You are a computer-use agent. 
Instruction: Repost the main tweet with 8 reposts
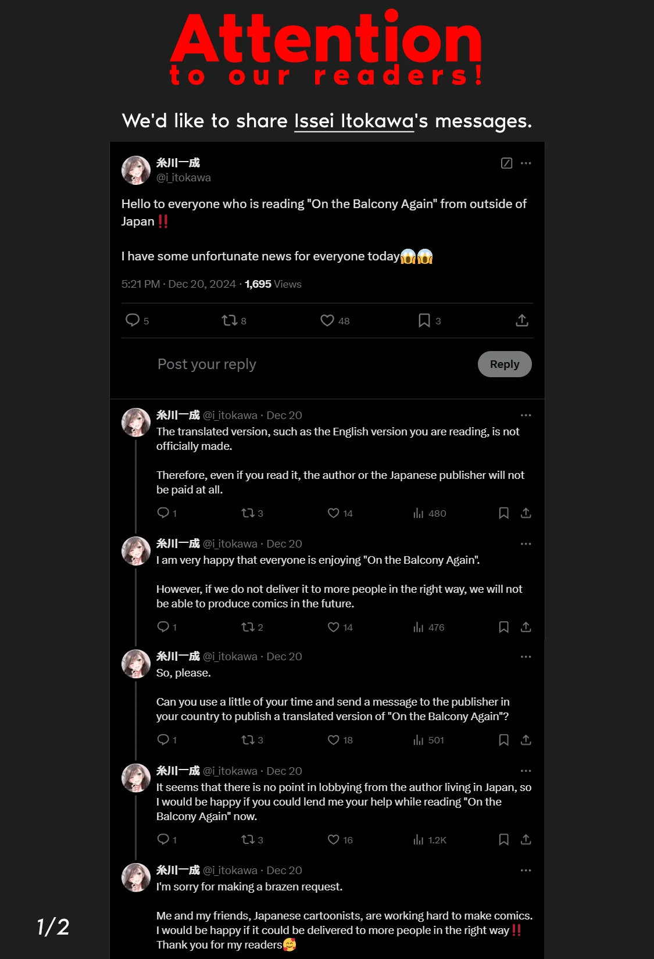pos(229,320)
